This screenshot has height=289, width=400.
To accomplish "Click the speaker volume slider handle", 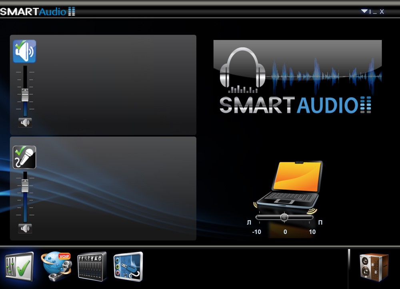I will (25, 95).
